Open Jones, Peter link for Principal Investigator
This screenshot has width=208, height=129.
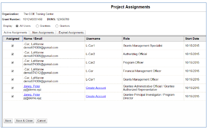(x=32, y=94)
